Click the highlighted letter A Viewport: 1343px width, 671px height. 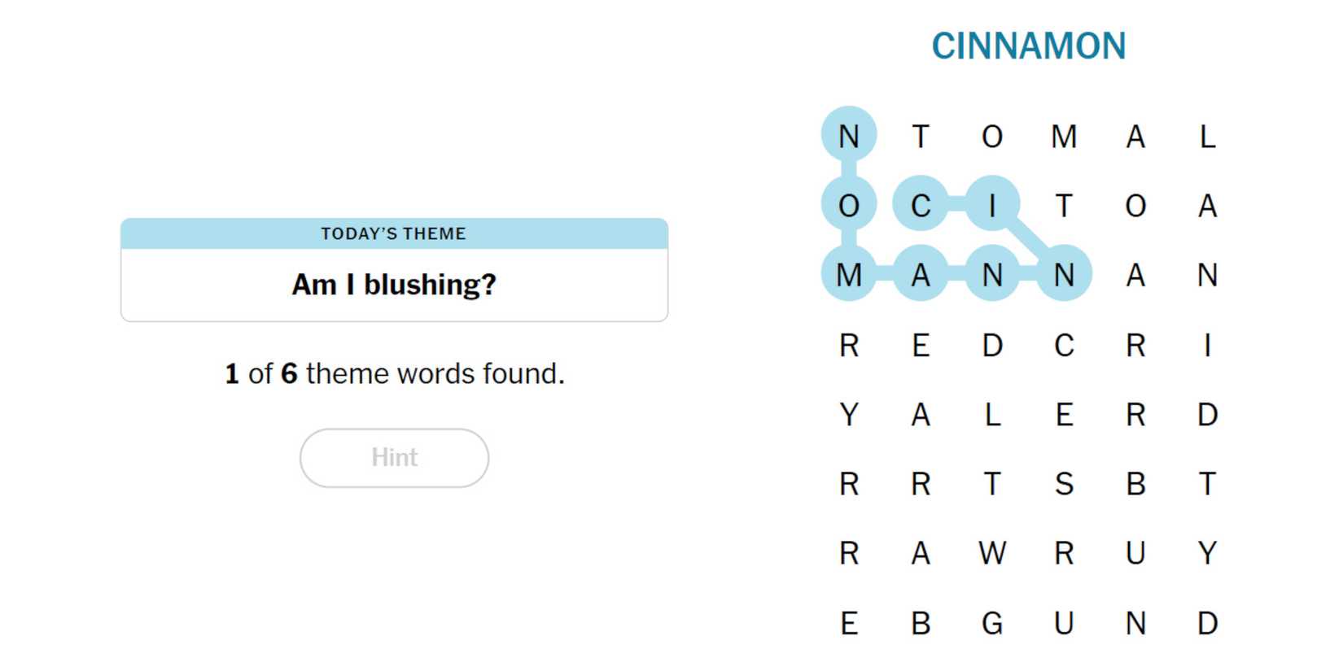(921, 276)
